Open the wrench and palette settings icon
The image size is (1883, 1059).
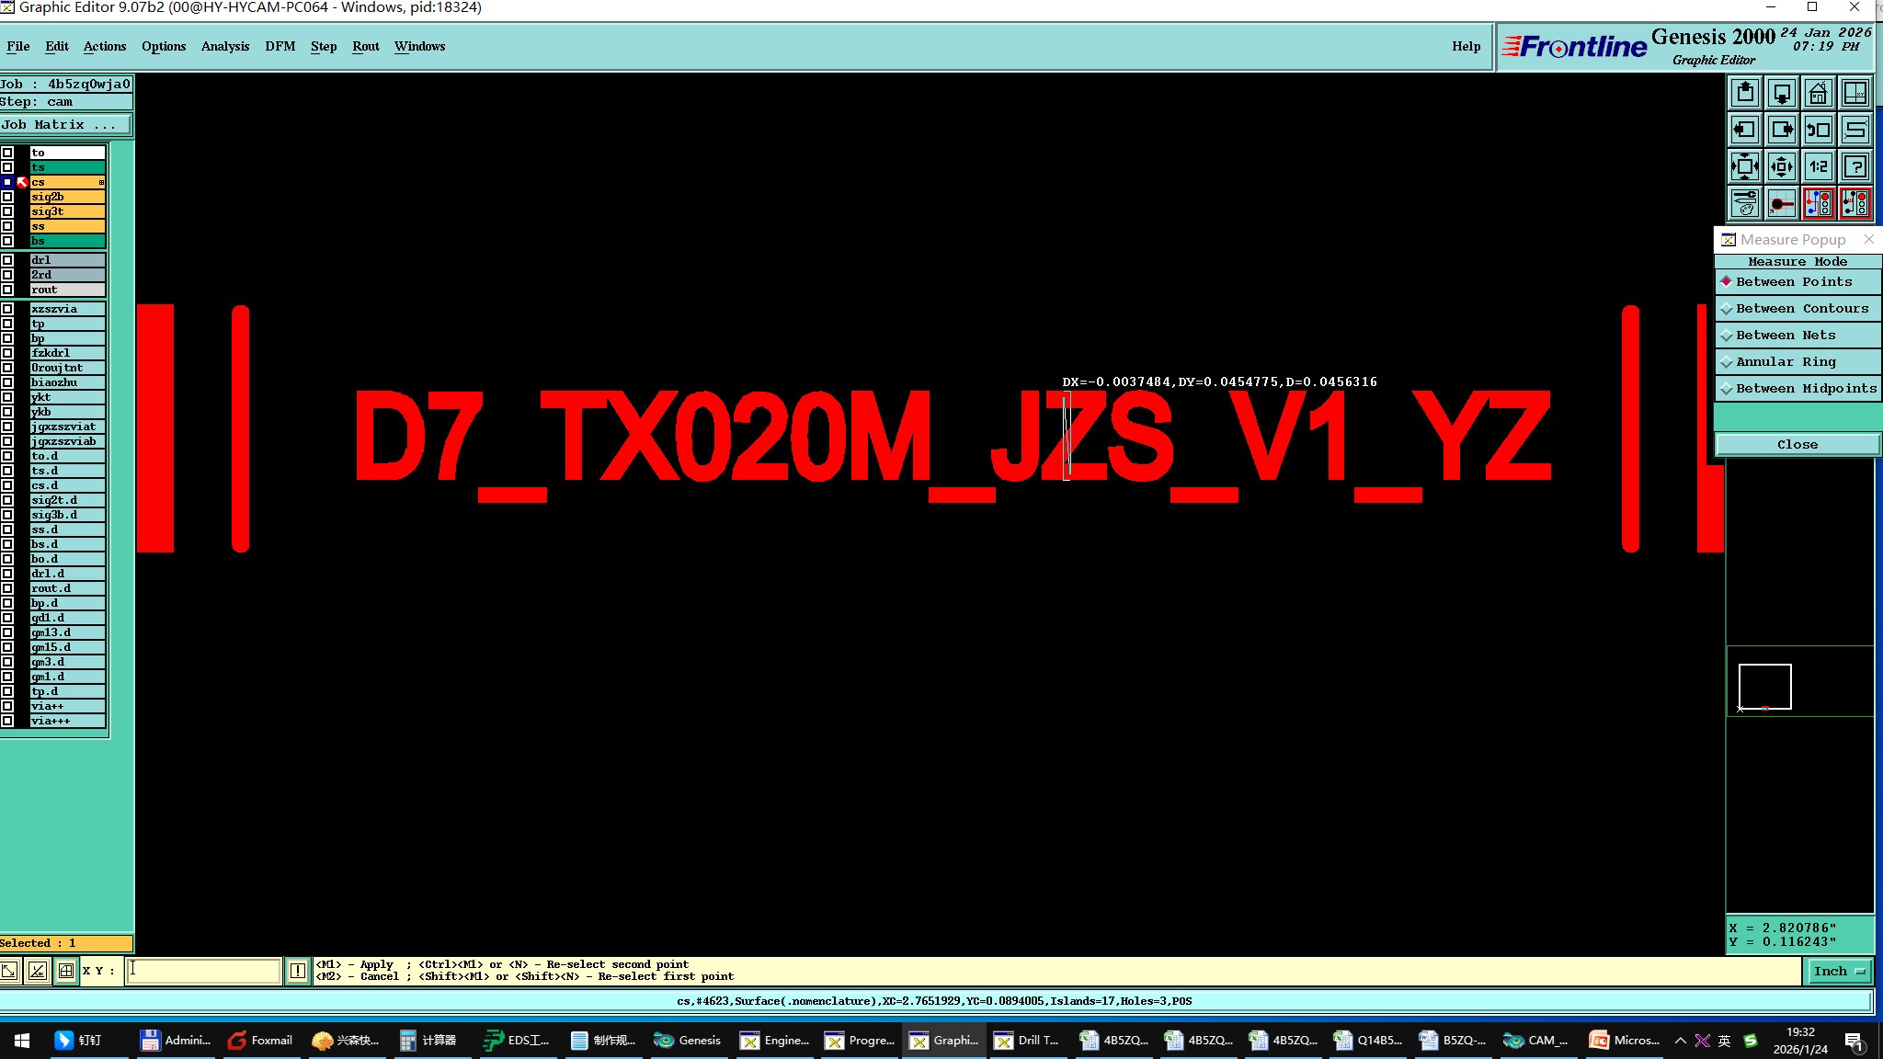click(1745, 203)
